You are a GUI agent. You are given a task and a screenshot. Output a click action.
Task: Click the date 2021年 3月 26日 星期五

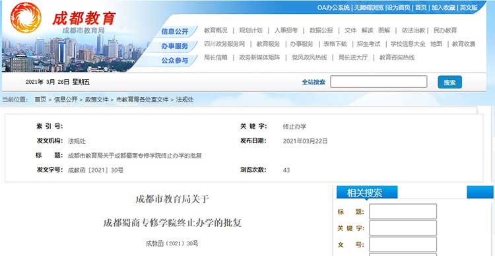tap(58, 82)
